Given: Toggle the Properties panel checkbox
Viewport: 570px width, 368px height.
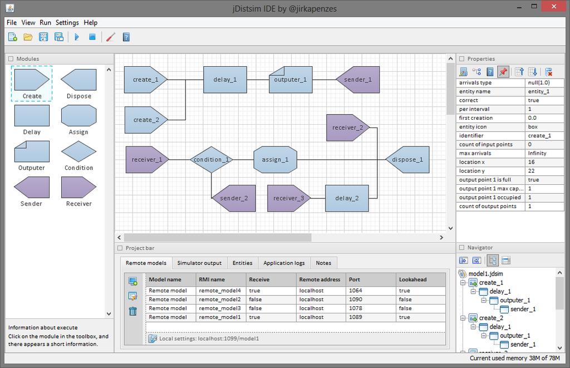Looking at the screenshot, I should point(461,58).
